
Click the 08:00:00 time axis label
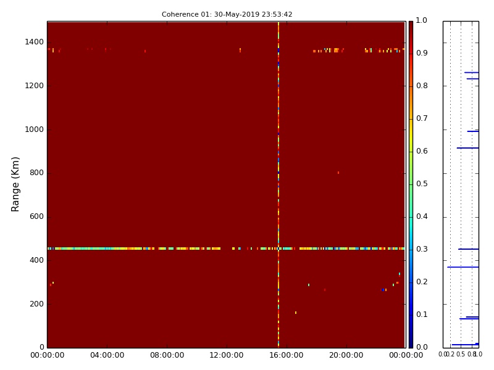[167, 355]
